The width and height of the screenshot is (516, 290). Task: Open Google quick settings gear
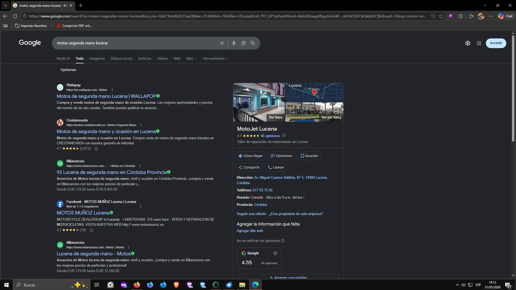point(468,43)
